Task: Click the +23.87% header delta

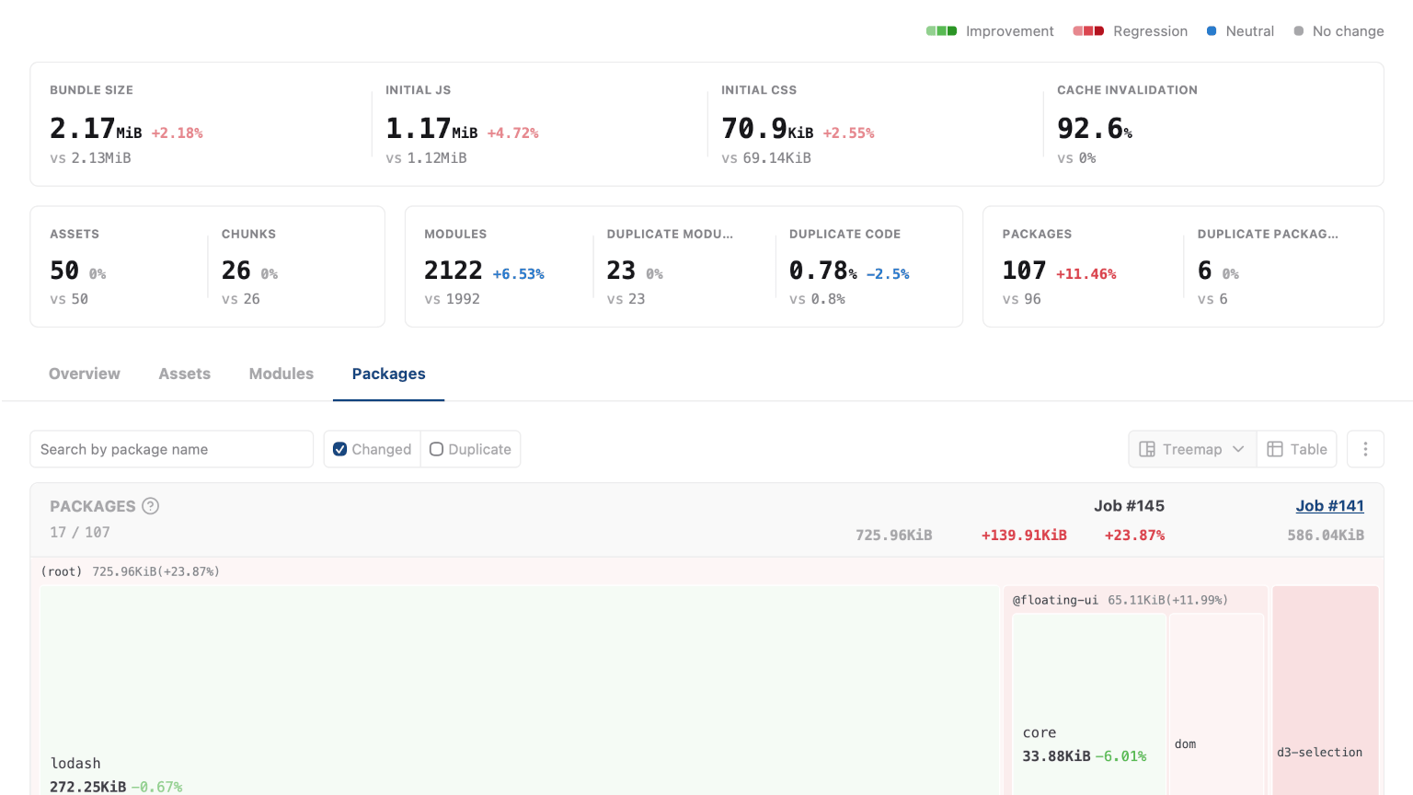Action: [1134, 536]
